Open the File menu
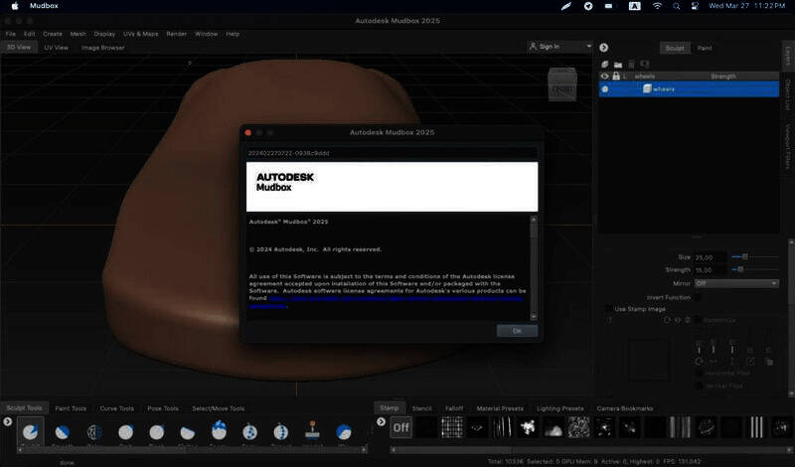Viewport: 795px width, 467px height. 11,34
